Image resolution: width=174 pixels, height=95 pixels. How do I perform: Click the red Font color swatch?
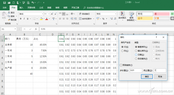47,19
